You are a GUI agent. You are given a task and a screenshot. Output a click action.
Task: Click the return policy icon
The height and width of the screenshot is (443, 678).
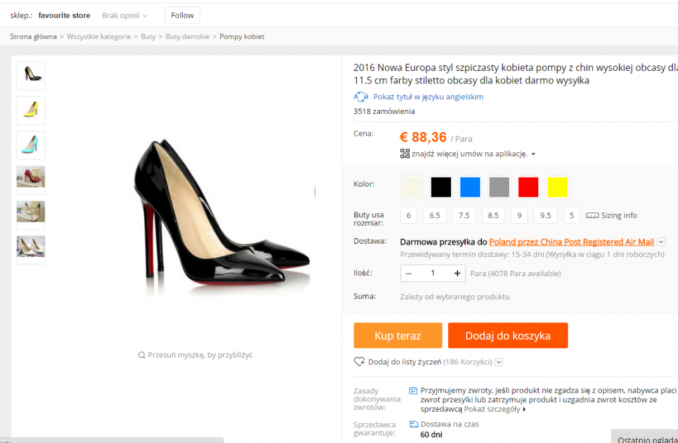413,391
